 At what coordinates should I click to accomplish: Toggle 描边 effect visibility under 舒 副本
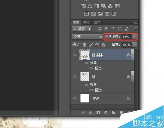point(91,68)
